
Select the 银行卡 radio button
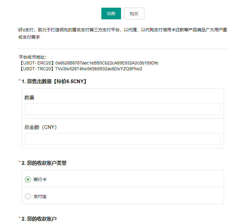(28, 179)
